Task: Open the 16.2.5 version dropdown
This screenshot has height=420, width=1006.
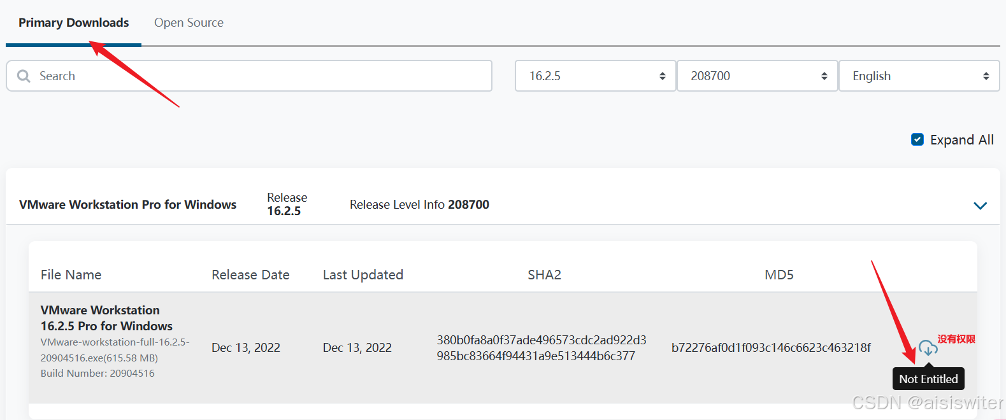Action: coord(595,76)
